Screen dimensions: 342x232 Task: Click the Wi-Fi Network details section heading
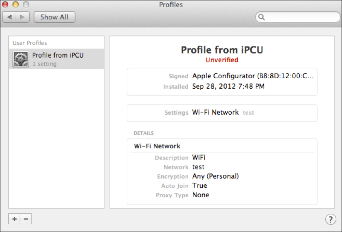point(157,146)
